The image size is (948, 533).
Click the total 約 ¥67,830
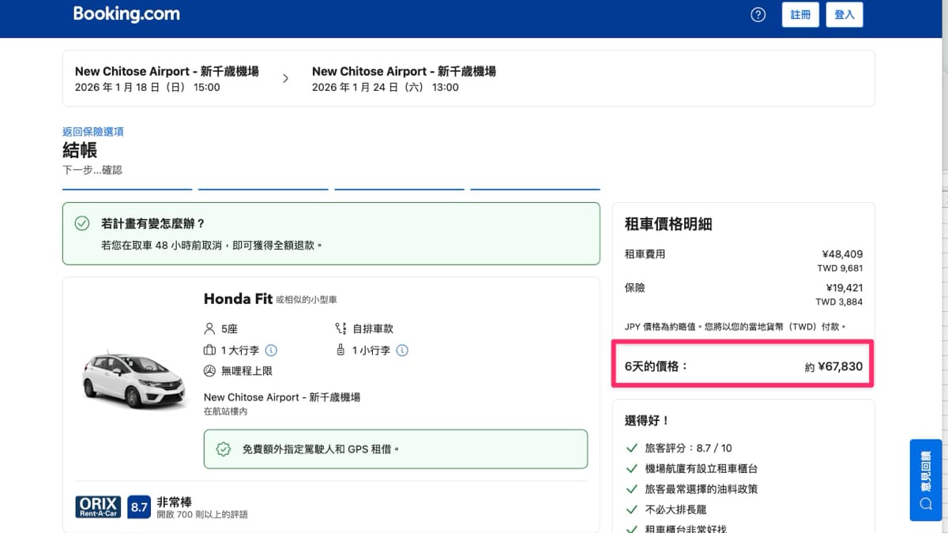[x=833, y=366]
